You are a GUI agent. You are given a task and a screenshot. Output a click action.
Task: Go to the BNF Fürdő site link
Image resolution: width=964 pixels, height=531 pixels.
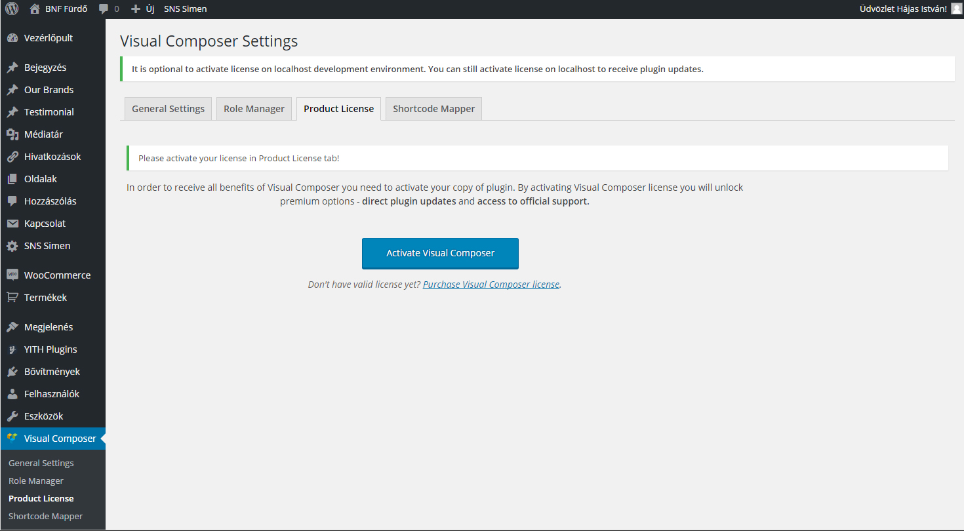(x=66, y=9)
